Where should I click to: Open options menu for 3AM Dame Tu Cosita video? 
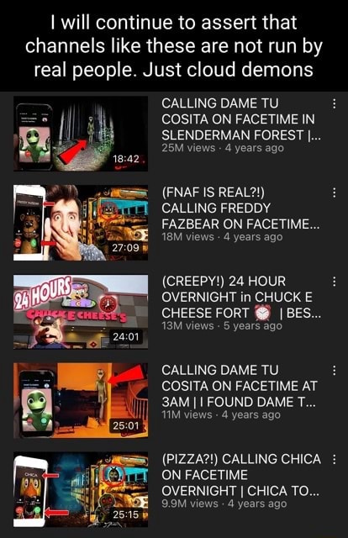coord(334,370)
